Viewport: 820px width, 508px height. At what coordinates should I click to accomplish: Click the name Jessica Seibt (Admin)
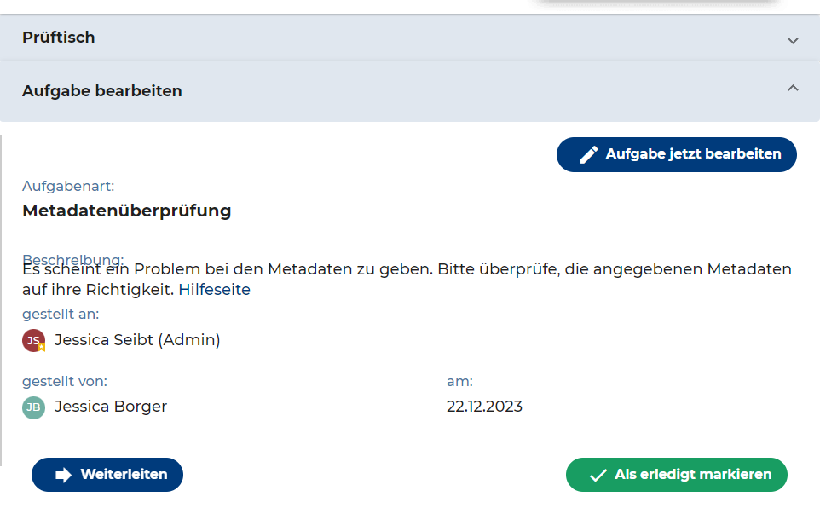(137, 340)
